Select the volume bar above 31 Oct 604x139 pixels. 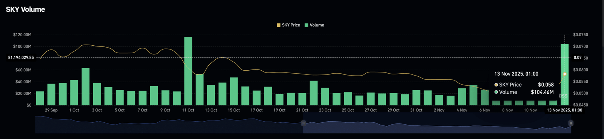tap(416, 97)
